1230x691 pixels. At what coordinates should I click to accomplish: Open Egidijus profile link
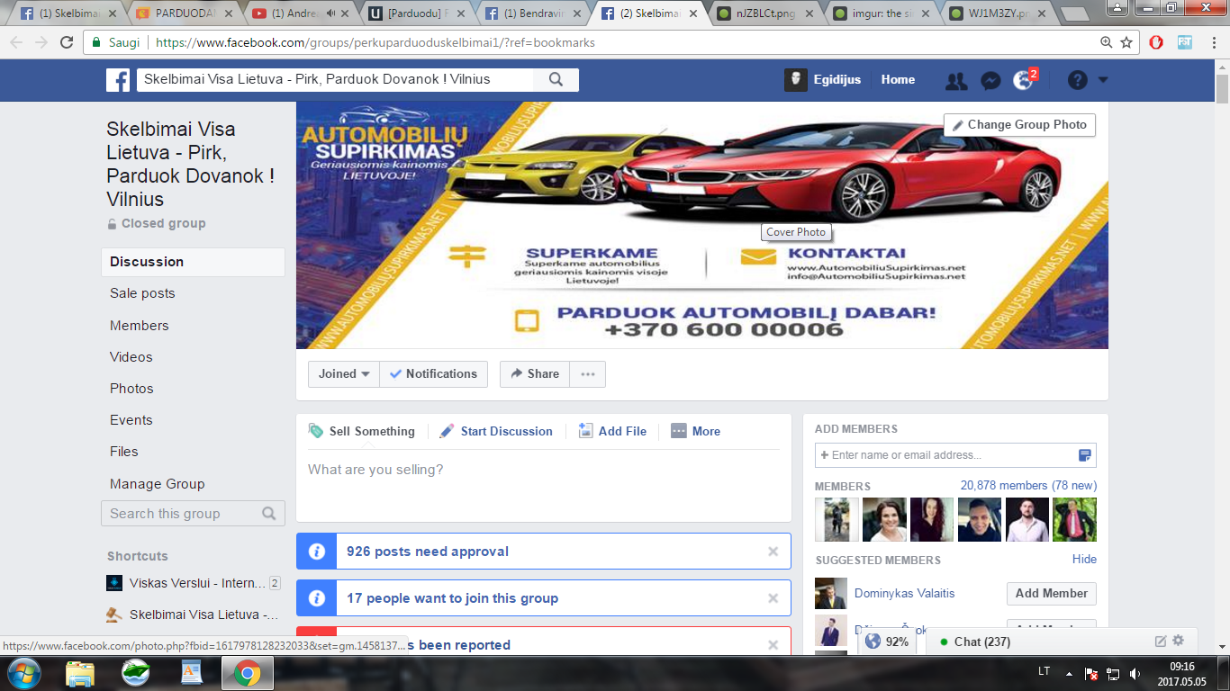click(822, 80)
